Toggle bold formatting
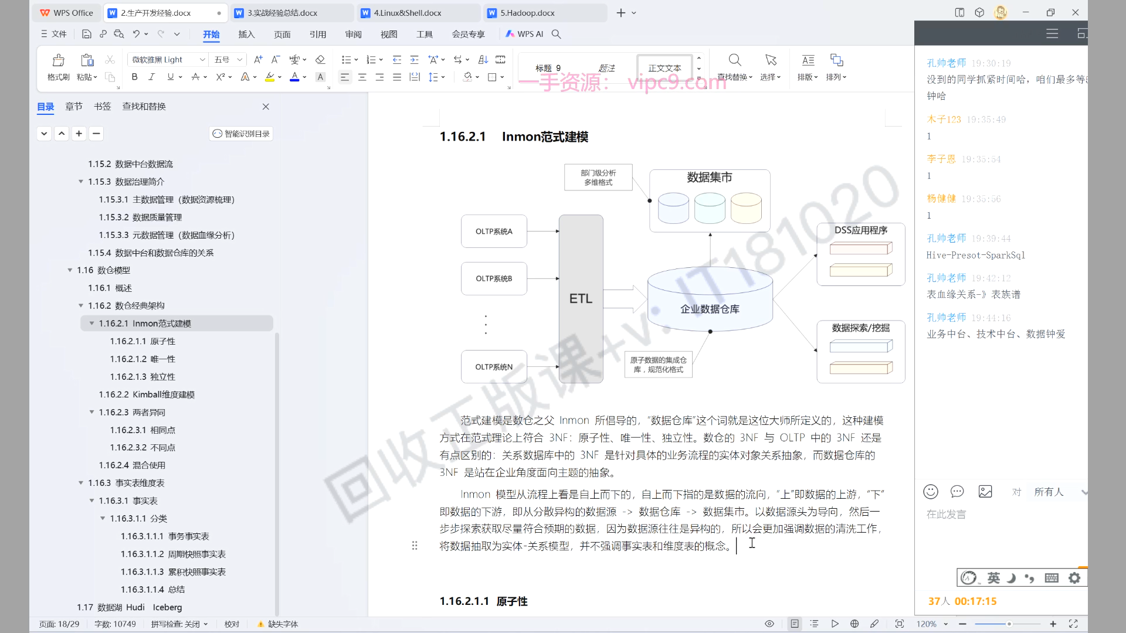 (x=134, y=77)
